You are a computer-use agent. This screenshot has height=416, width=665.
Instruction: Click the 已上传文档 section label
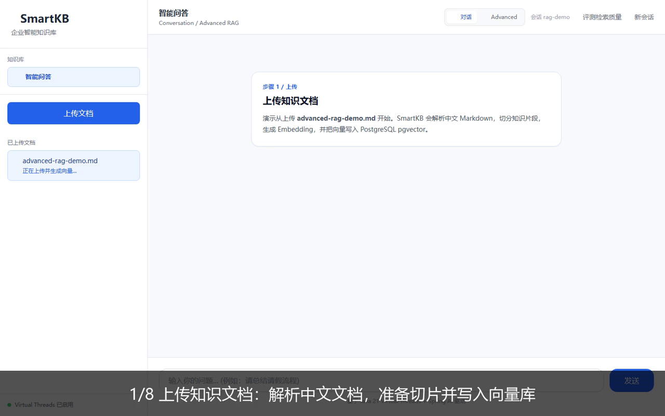21,142
